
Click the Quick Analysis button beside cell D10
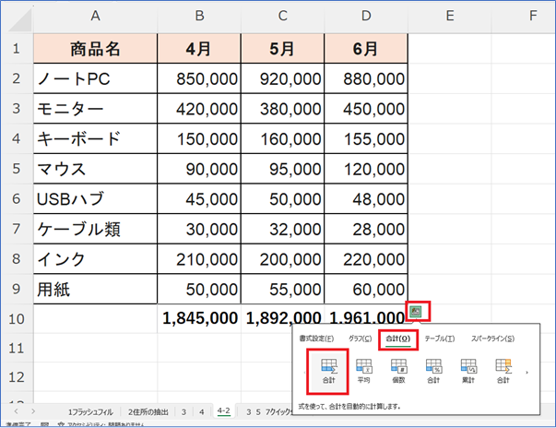coord(415,311)
